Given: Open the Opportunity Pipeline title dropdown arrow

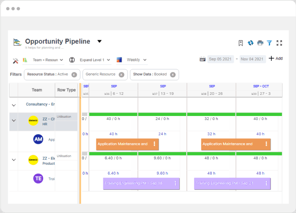Looking at the screenshot, I should coord(99,41).
